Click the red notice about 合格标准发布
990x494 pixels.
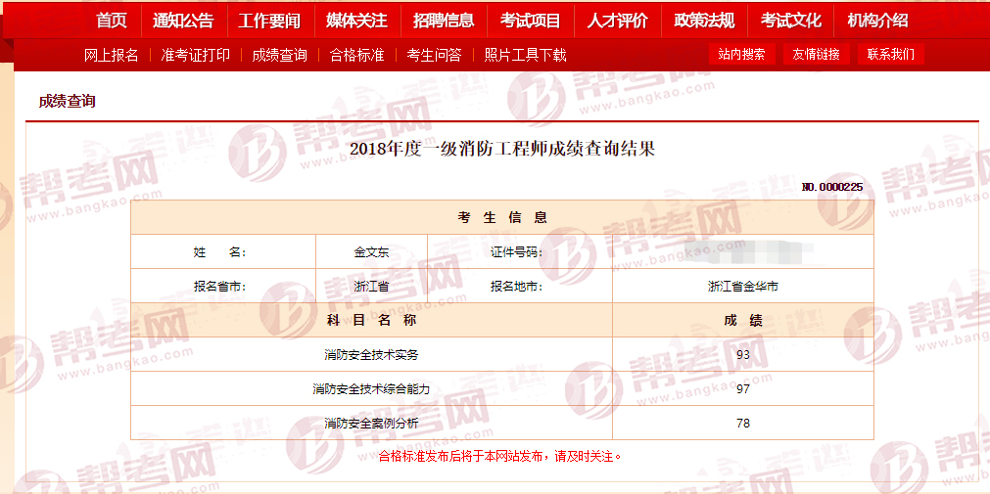pyautogui.click(x=500, y=457)
